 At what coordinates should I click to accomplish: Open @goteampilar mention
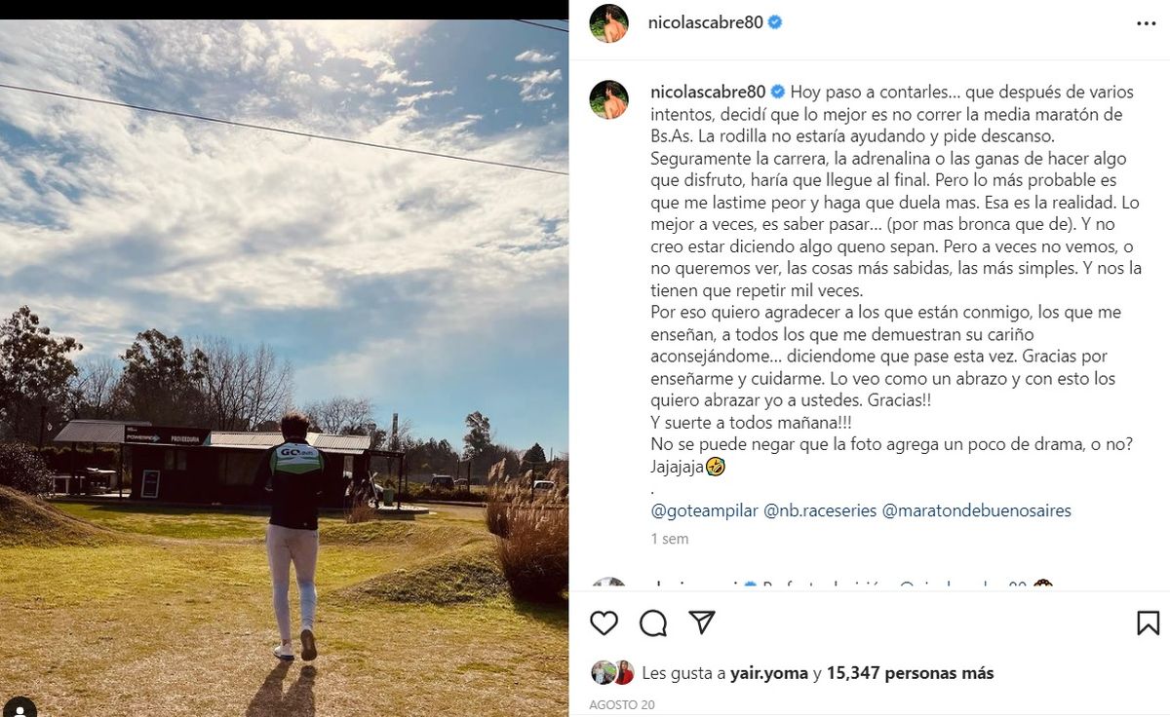tap(704, 510)
